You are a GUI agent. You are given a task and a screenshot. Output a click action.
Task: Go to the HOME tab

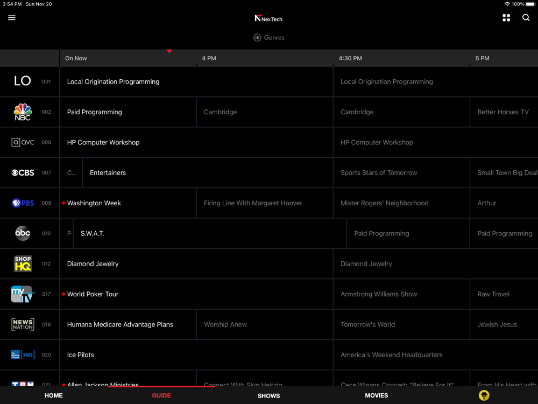coord(54,395)
